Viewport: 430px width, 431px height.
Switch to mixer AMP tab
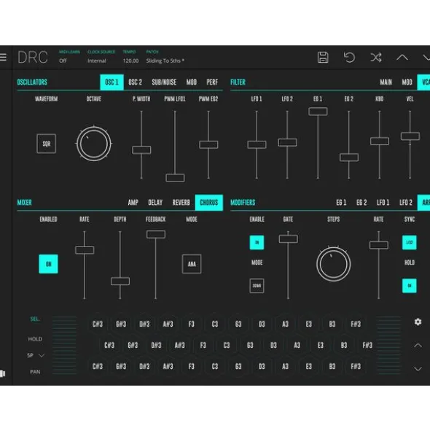click(x=133, y=203)
